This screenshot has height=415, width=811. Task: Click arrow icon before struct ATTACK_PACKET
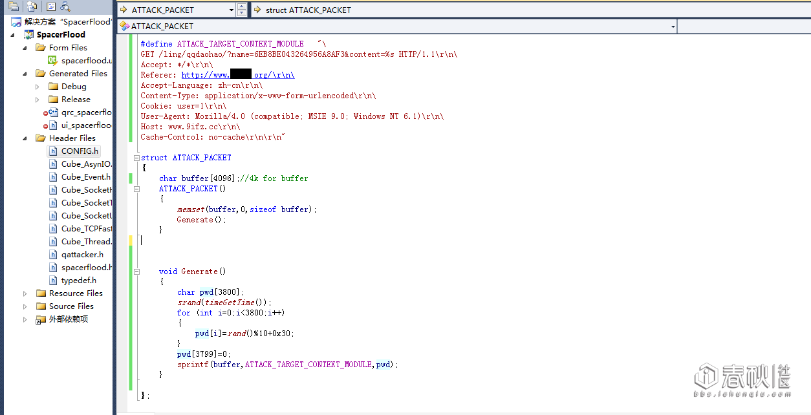click(257, 10)
